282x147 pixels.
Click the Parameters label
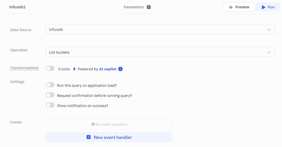[x=134, y=7]
